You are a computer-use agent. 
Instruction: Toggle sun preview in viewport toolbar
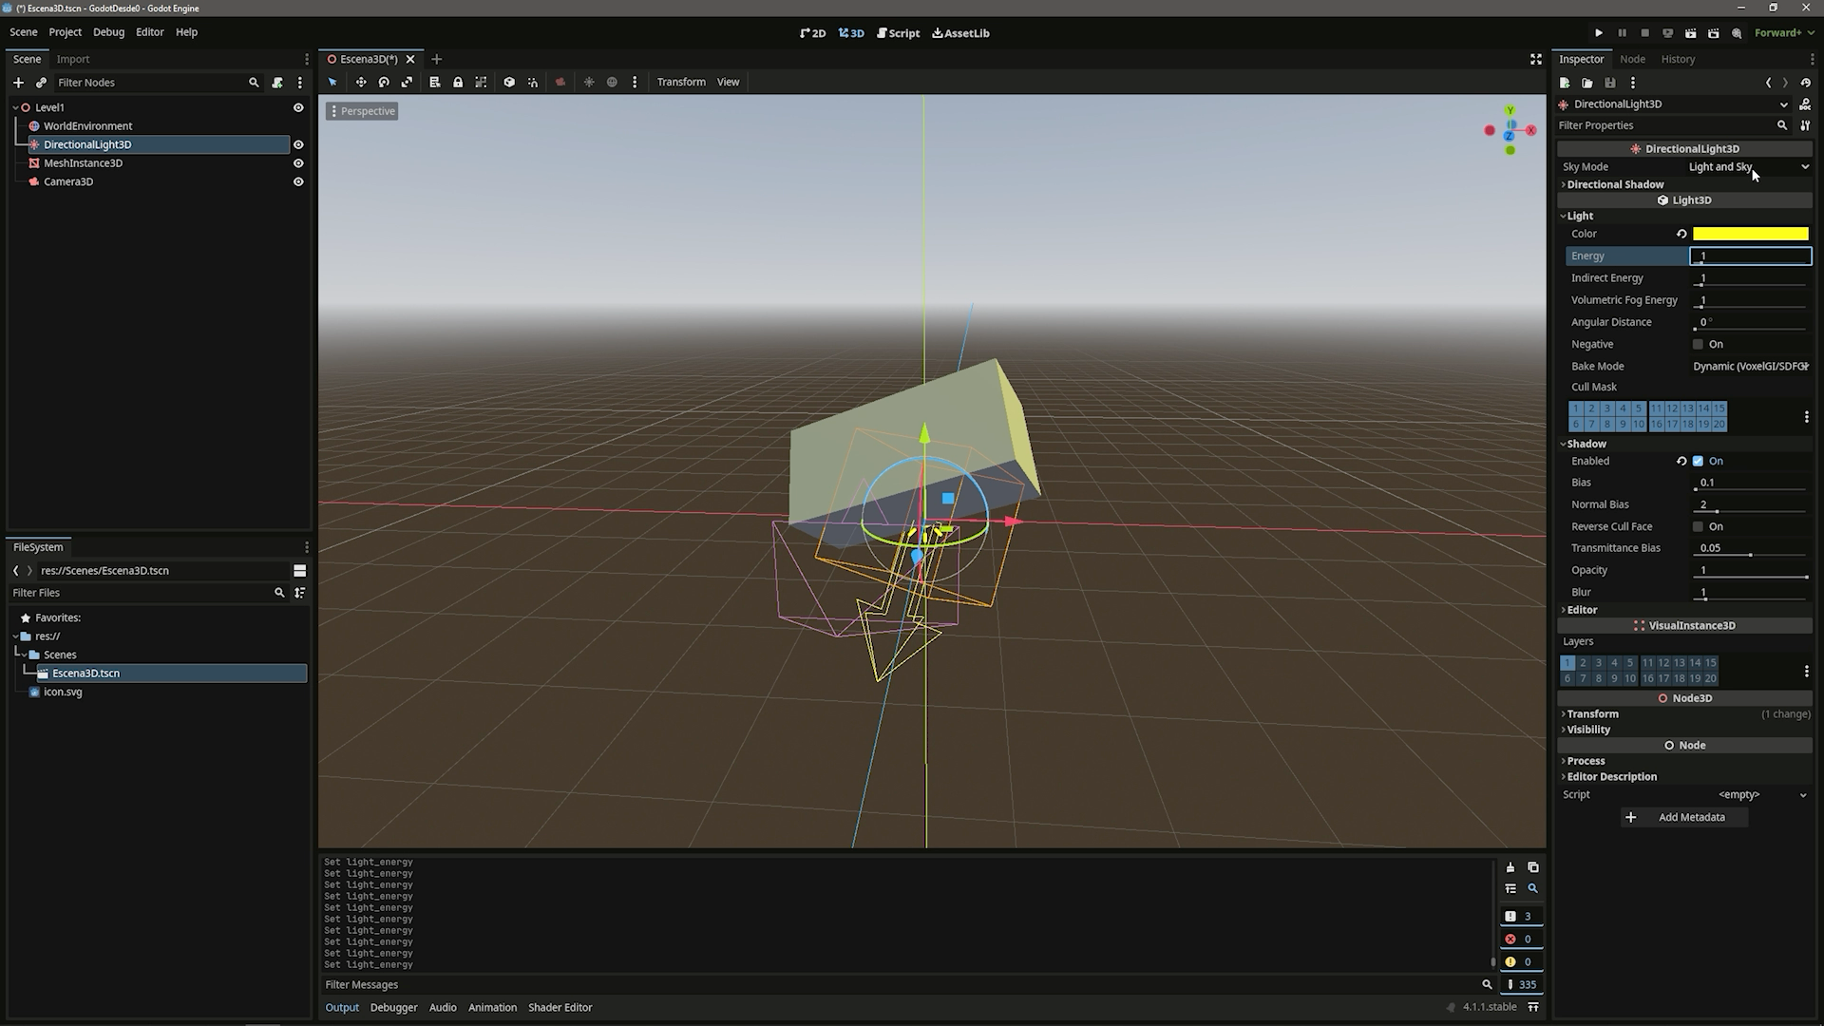click(589, 83)
